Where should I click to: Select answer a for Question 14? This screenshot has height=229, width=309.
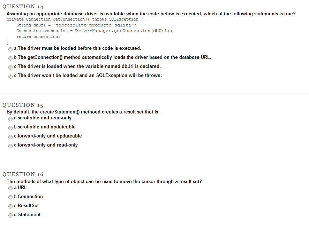[x=10, y=49]
